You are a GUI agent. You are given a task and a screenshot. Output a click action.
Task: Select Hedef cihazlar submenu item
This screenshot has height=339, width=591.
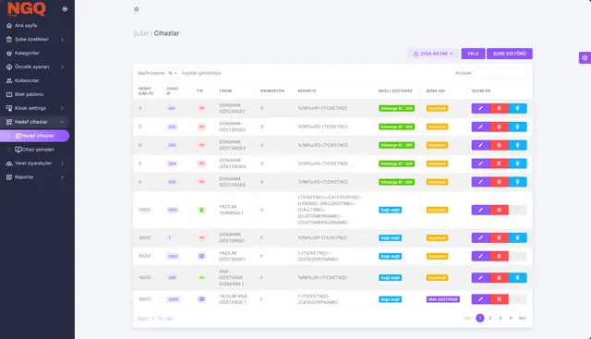coord(35,136)
